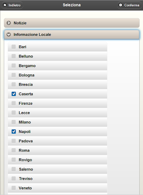Click the gear icon beside Conferma
Image resolution: width=143 pixels, height=195 pixels.
tap(121, 5)
